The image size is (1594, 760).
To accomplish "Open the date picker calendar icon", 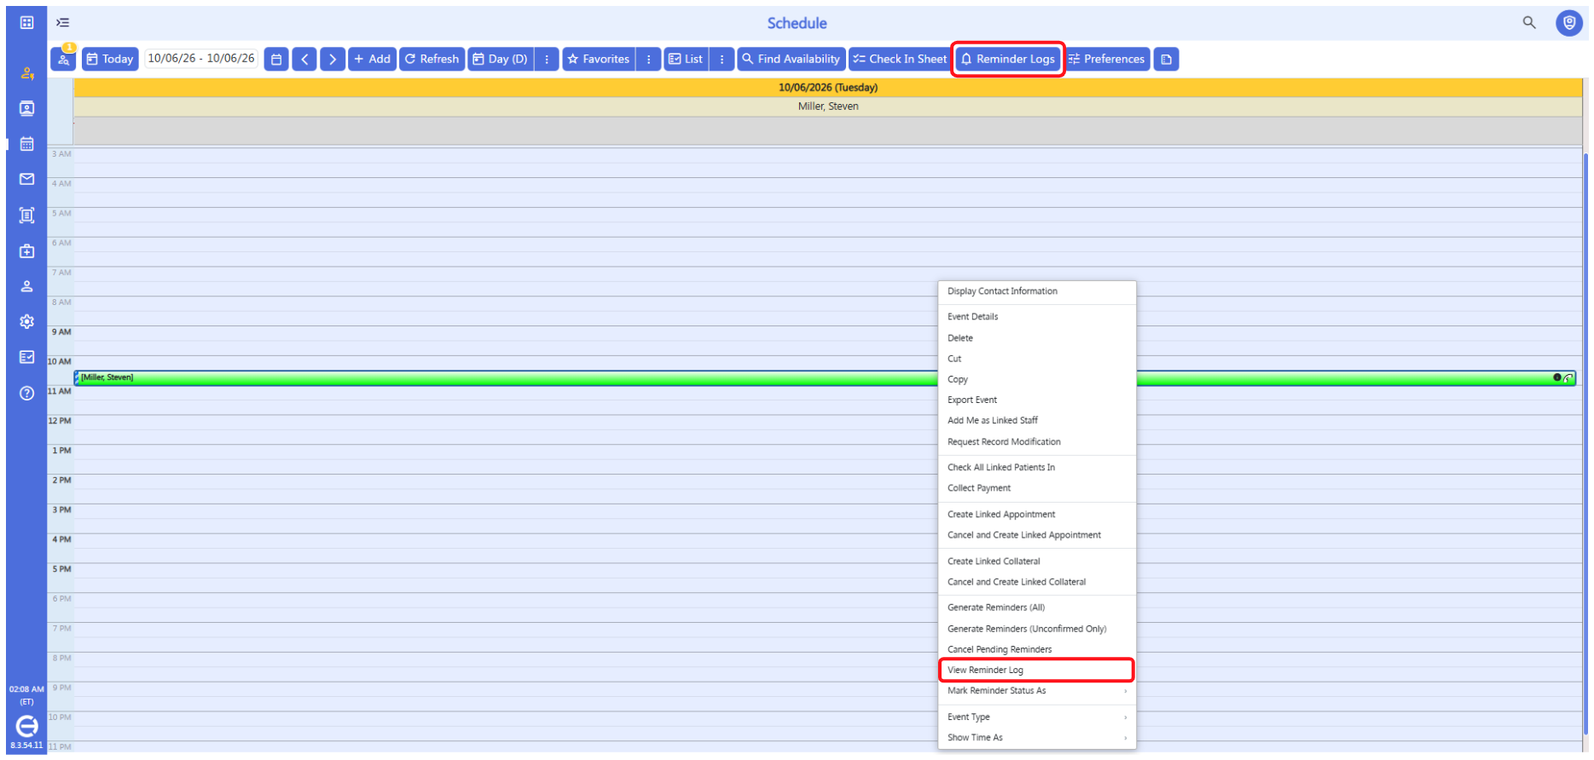I will coord(275,59).
